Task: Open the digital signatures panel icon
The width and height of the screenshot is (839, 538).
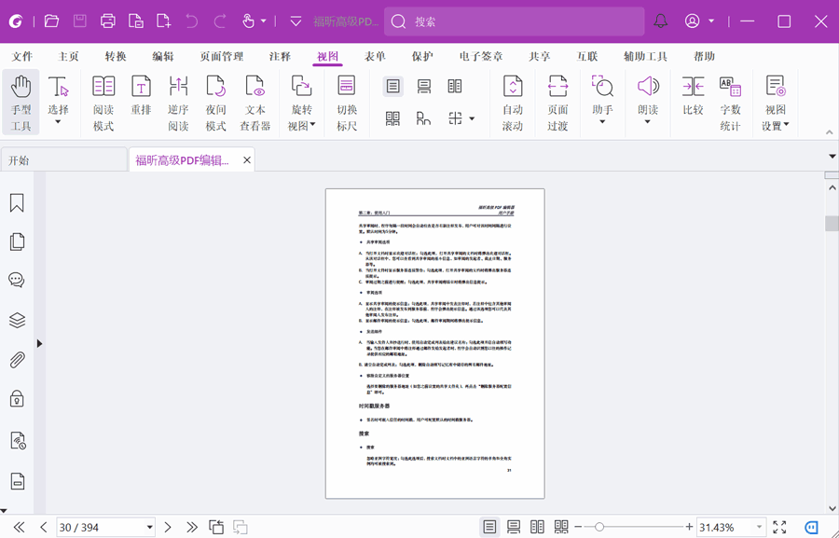Action: [x=18, y=441]
